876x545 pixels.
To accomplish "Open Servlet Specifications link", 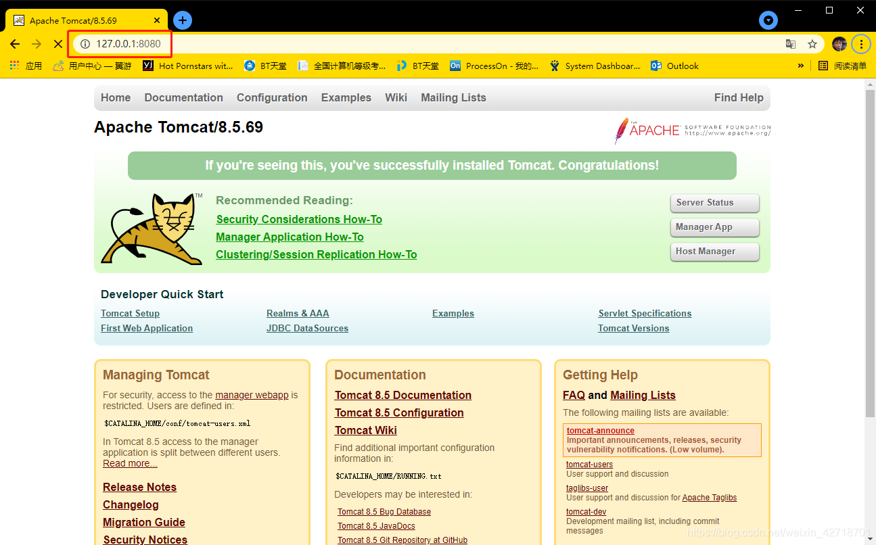I will click(645, 313).
